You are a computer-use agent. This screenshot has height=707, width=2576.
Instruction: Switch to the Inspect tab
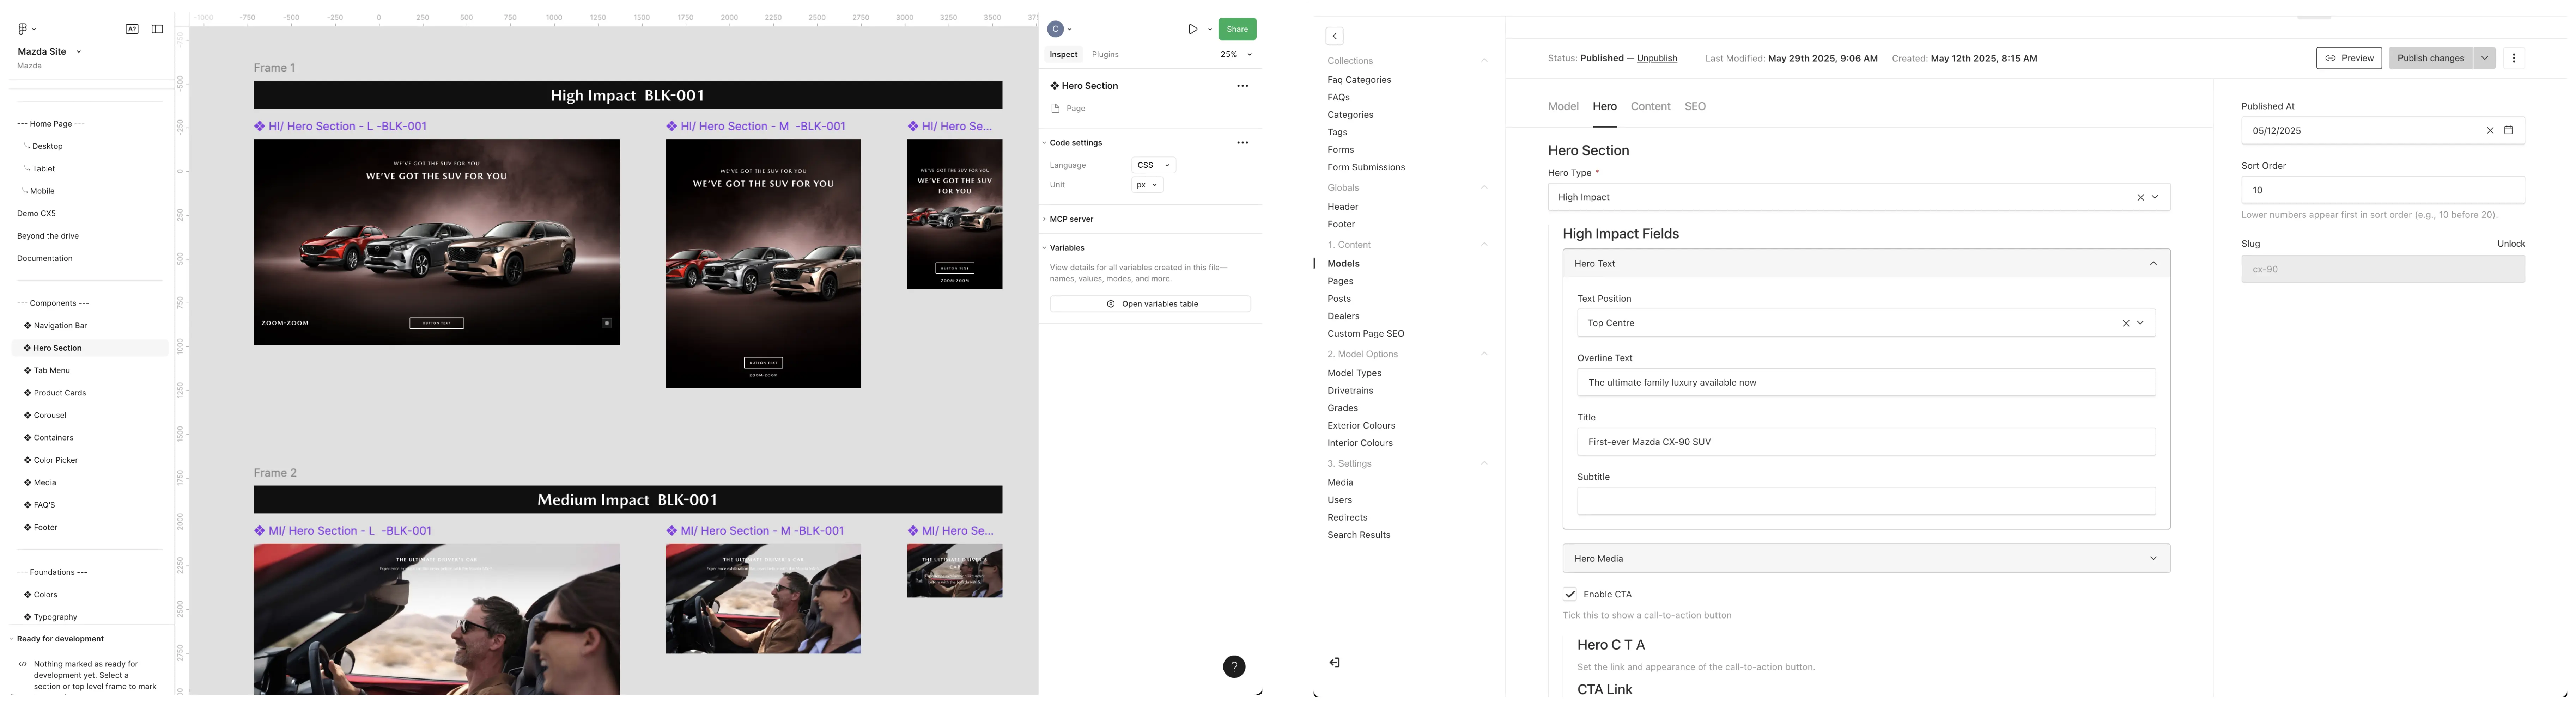tap(1063, 55)
